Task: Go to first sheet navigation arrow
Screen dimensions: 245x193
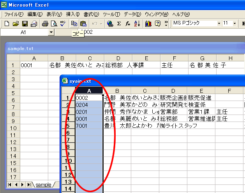Action: pos(10,185)
